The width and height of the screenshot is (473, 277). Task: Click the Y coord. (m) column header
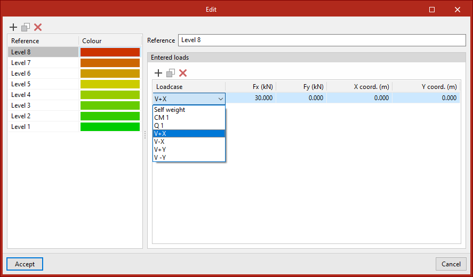coord(426,87)
